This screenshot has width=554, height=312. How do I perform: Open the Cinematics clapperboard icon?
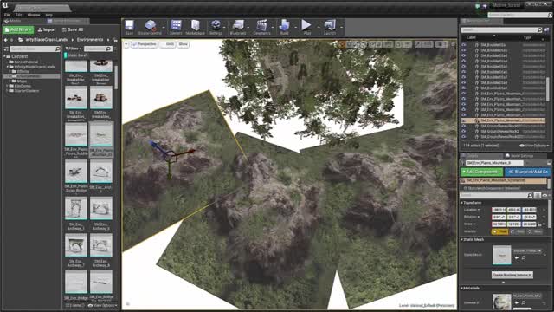click(x=261, y=25)
